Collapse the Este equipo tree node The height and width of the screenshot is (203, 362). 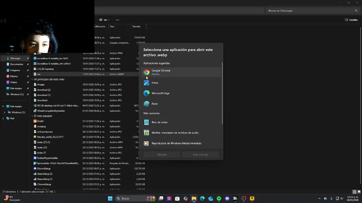[x=3, y=107]
